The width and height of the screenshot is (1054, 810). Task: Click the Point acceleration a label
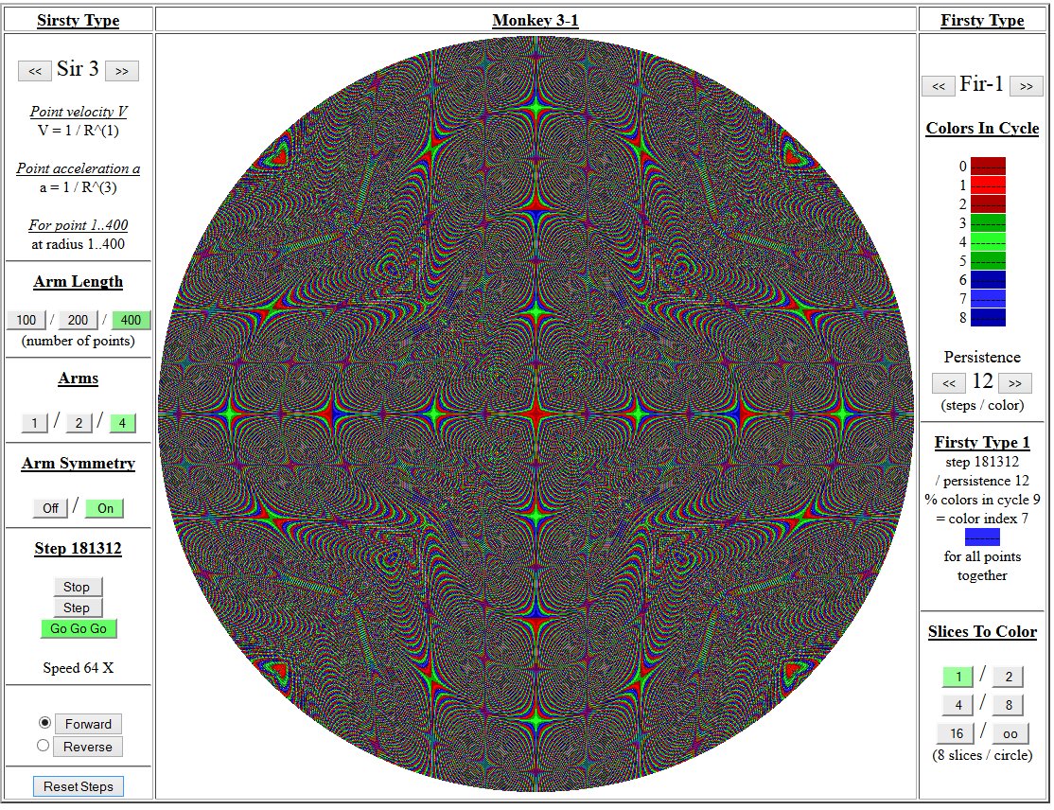pyautogui.click(x=78, y=168)
